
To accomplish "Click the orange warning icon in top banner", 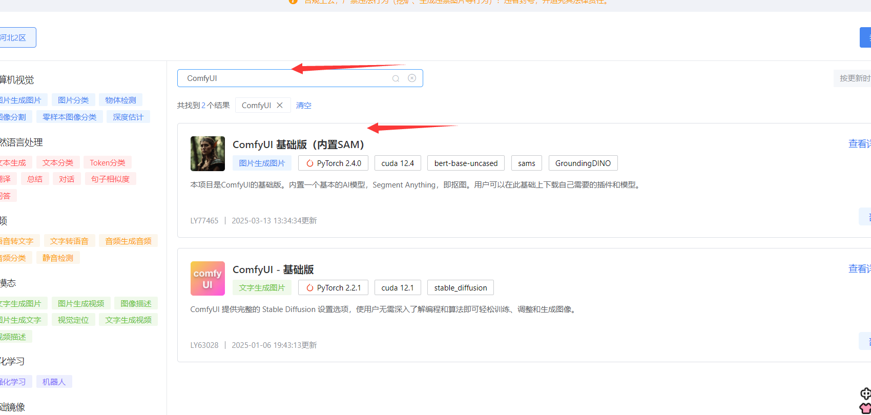I will [x=293, y=2].
